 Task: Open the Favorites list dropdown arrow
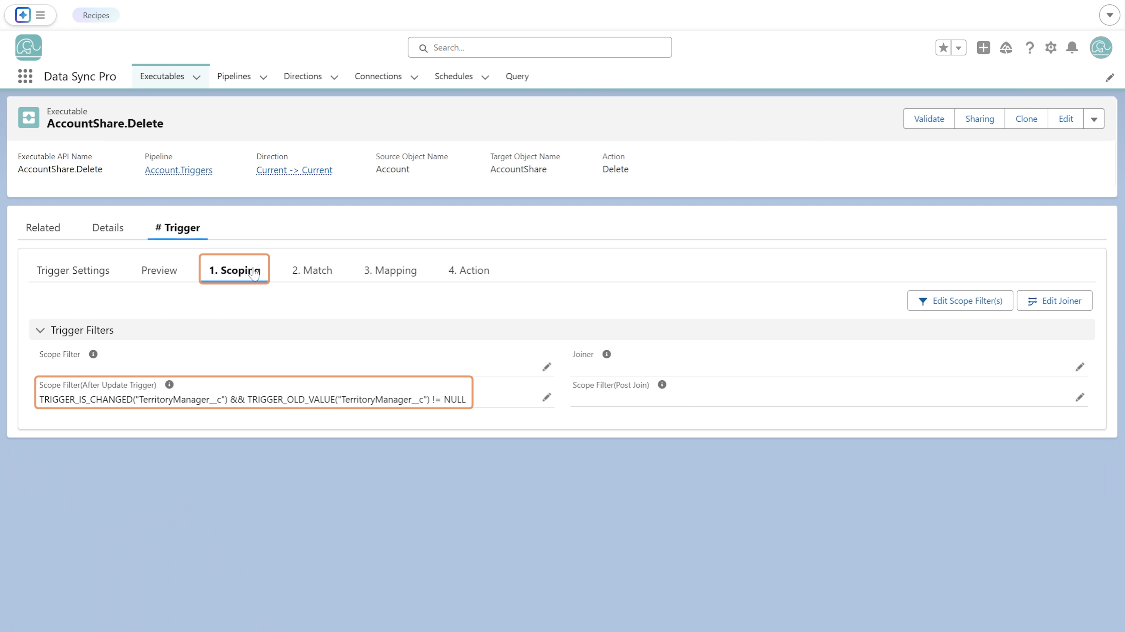(959, 47)
